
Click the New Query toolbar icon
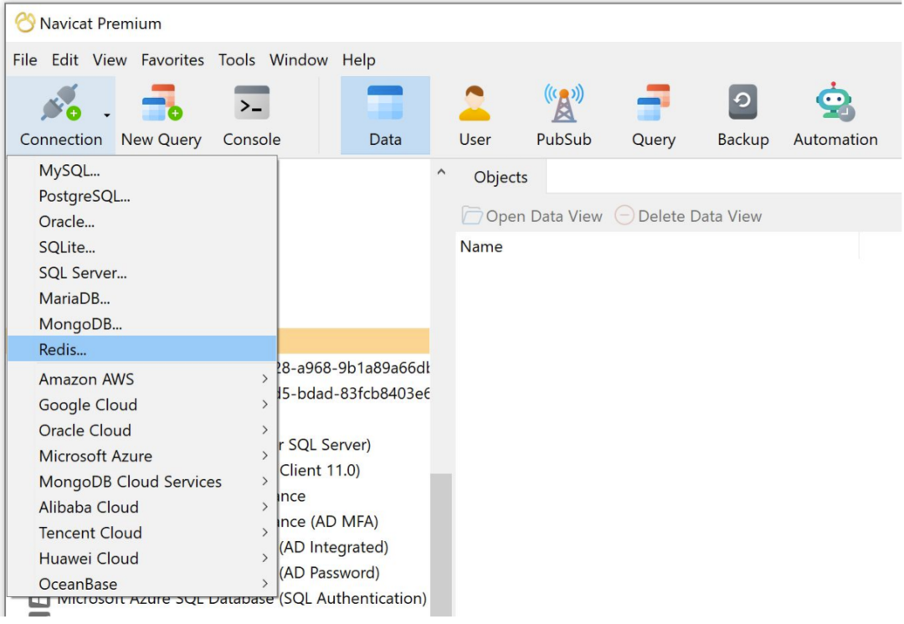pyautogui.click(x=162, y=104)
